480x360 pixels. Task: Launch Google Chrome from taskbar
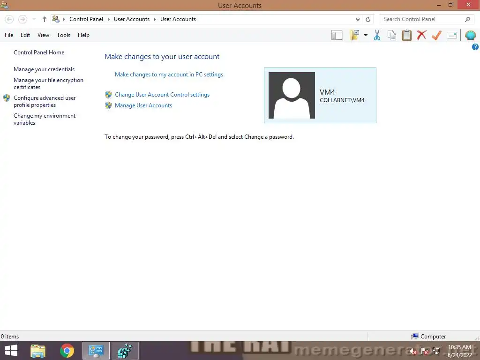67,351
